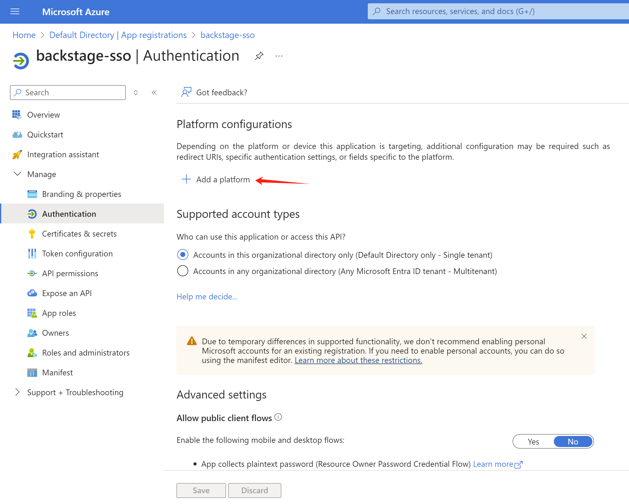Collapse the sidebar with double chevron
Viewport: 629px width, 504px height.
click(x=154, y=93)
